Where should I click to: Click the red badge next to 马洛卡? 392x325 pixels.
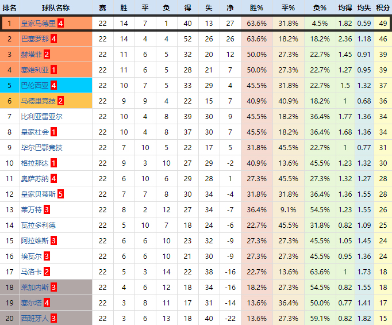pyautogui.click(x=47, y=272)
